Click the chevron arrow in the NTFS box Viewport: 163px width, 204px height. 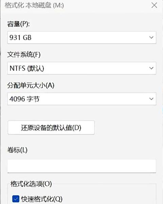(x=151, y=68)
